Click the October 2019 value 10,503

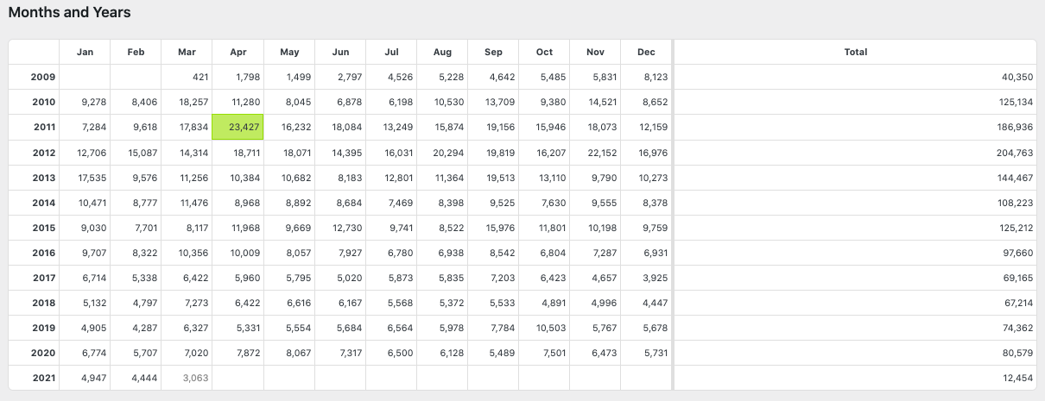[550, 328]
